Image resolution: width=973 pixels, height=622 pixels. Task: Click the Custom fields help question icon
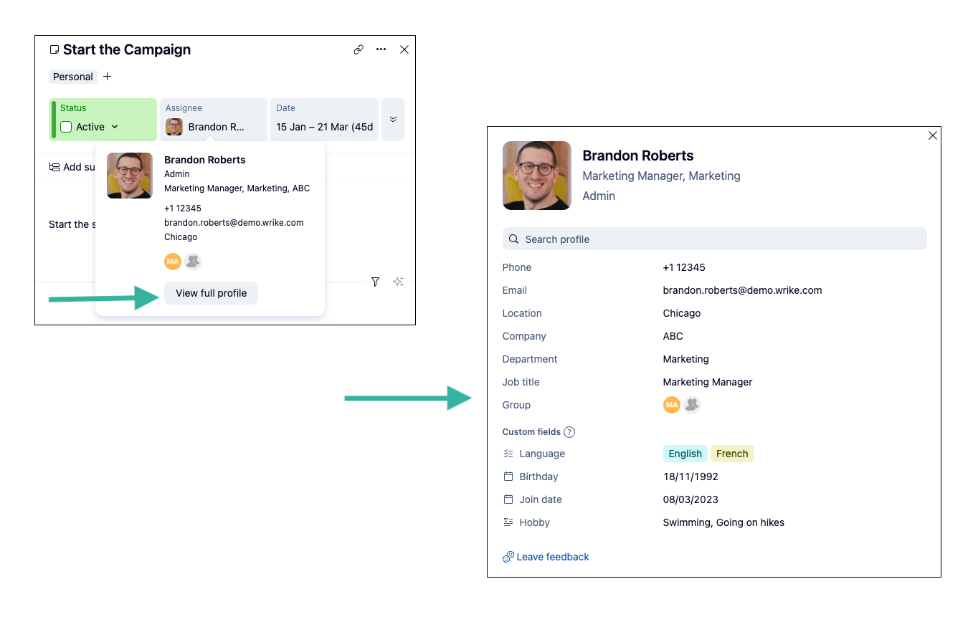coord(569,432)
